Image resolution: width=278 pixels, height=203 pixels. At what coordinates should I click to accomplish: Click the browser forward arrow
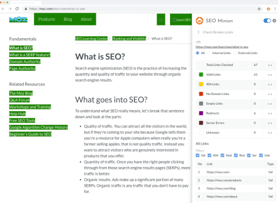(x=10, y=9)
